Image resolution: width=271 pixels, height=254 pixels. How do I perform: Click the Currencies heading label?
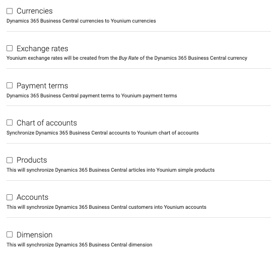coord(35,11)
